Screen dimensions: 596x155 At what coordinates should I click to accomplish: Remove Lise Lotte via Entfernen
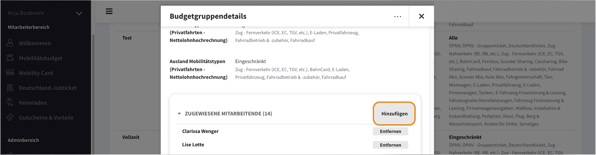[390, 145]
